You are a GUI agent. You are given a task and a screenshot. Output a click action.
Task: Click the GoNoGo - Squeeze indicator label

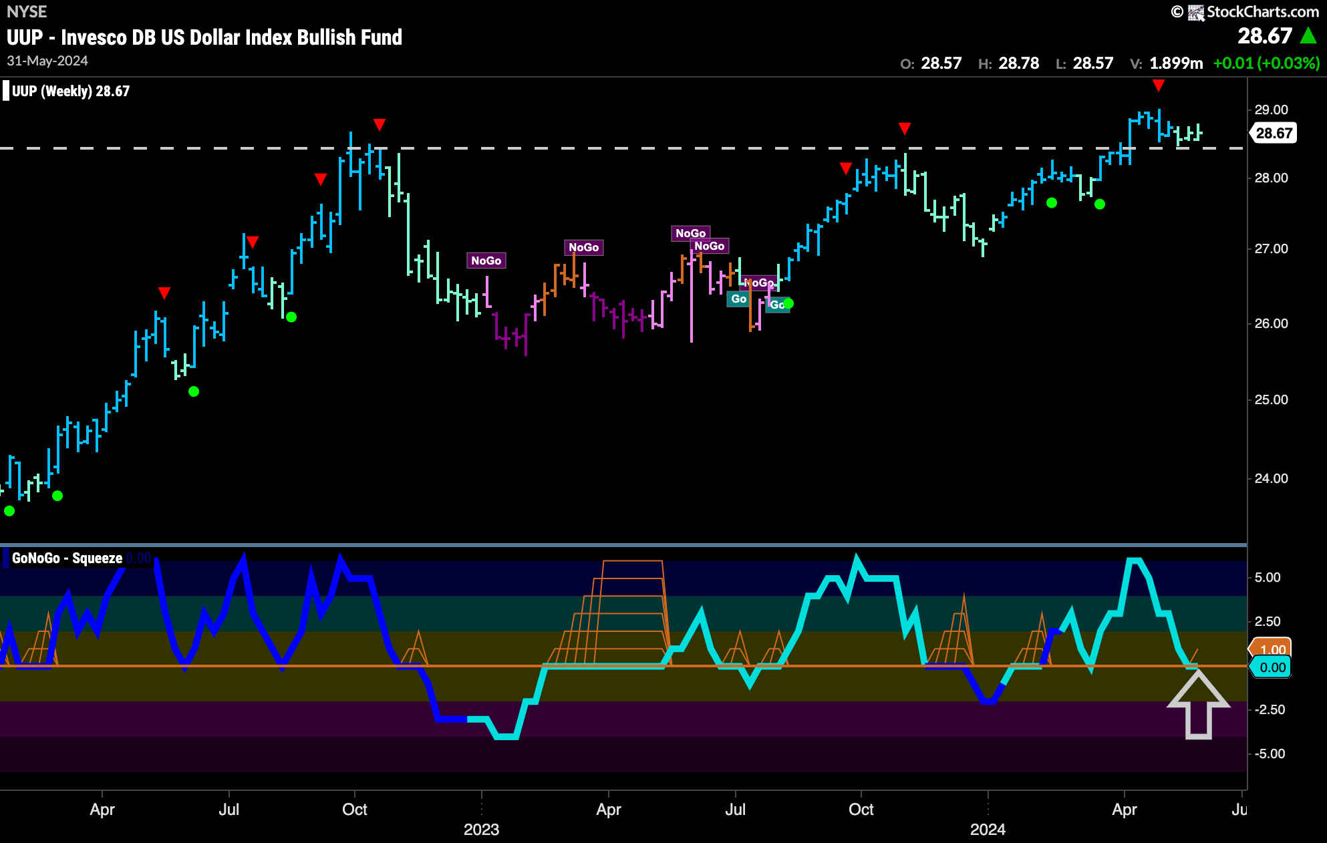coord(67,558)
